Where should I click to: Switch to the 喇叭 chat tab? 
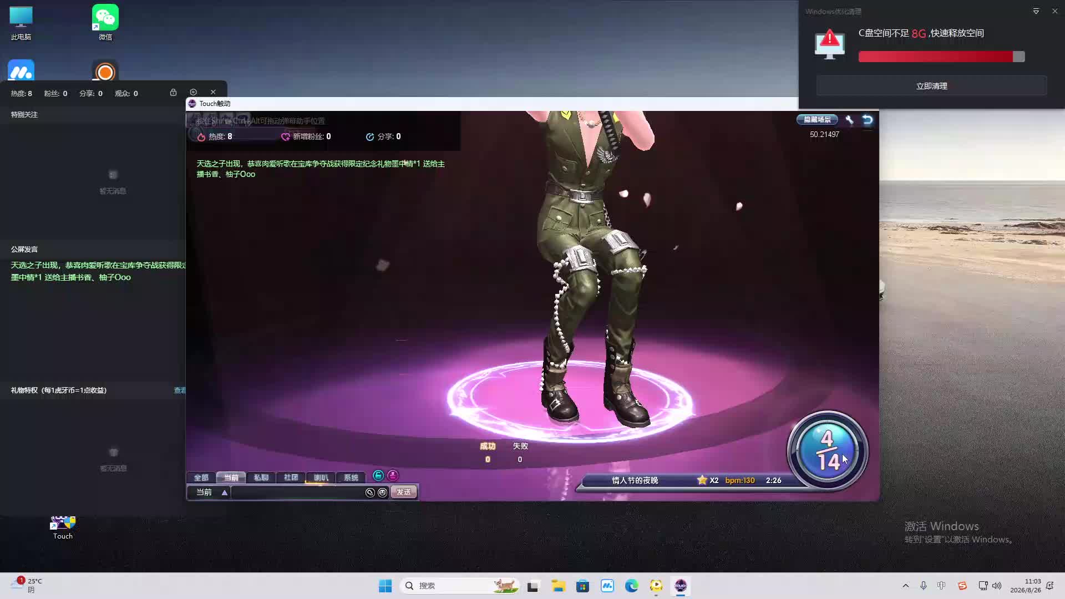[x=321, y=478]
